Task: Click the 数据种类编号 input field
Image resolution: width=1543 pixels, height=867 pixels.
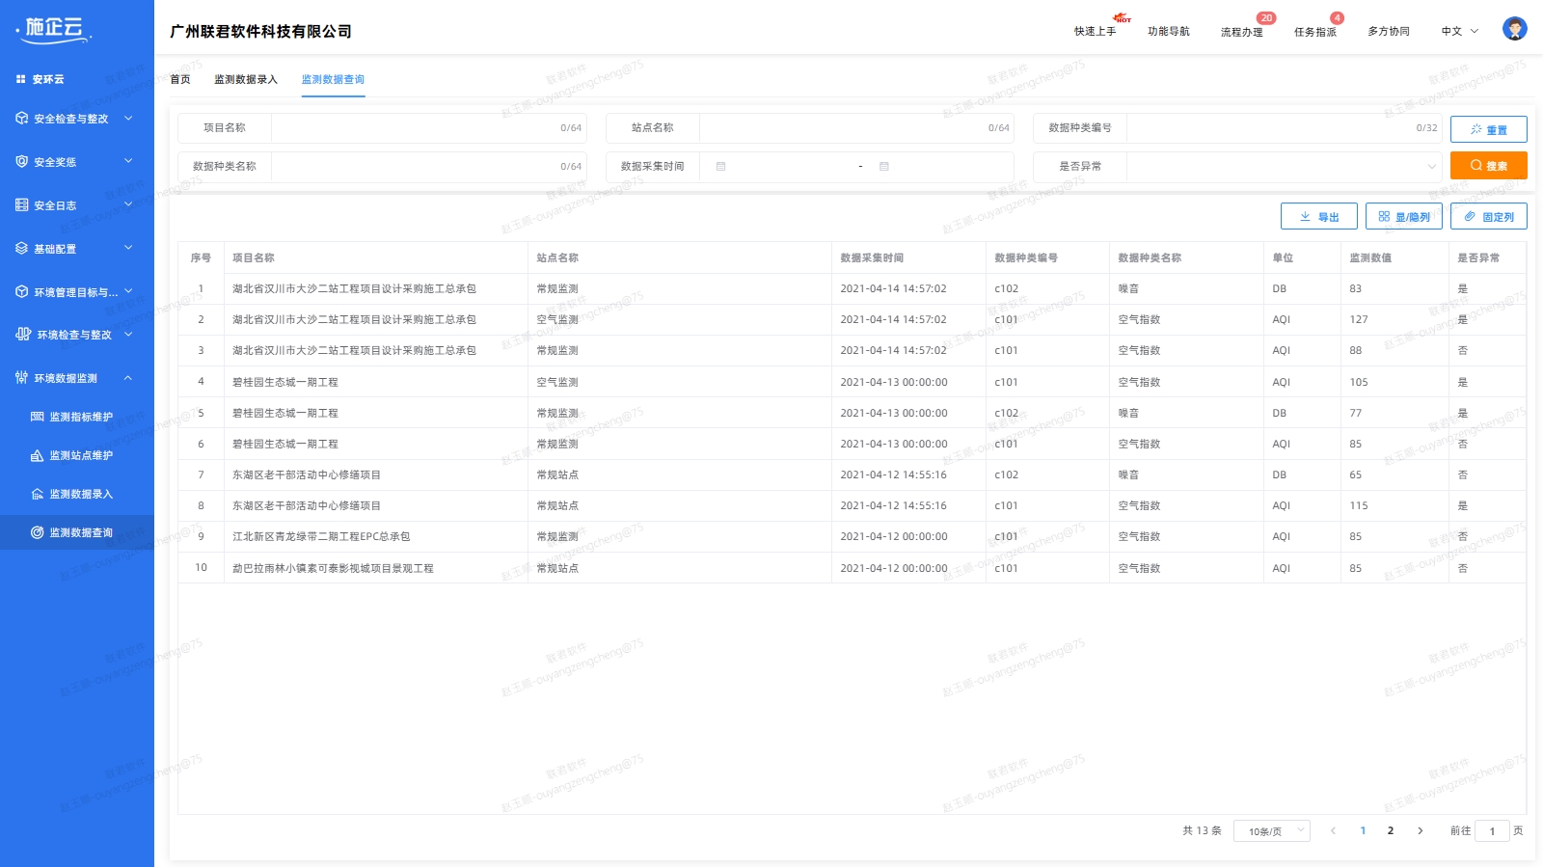Action: [x=1285, y=127]
